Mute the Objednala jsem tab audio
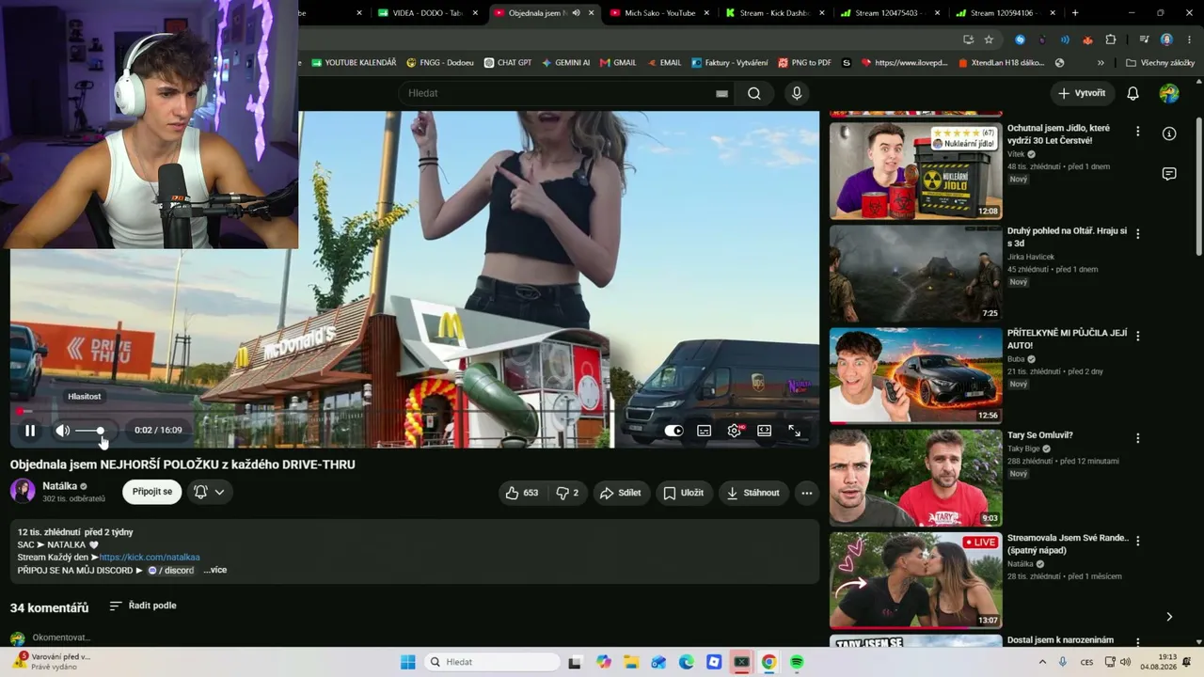 point(576,13)
